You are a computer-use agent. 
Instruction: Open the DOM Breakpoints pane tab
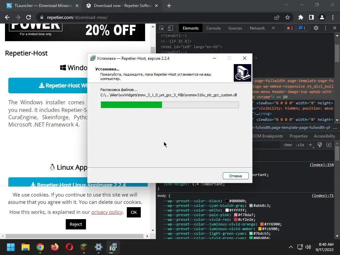tap(268, 136)
